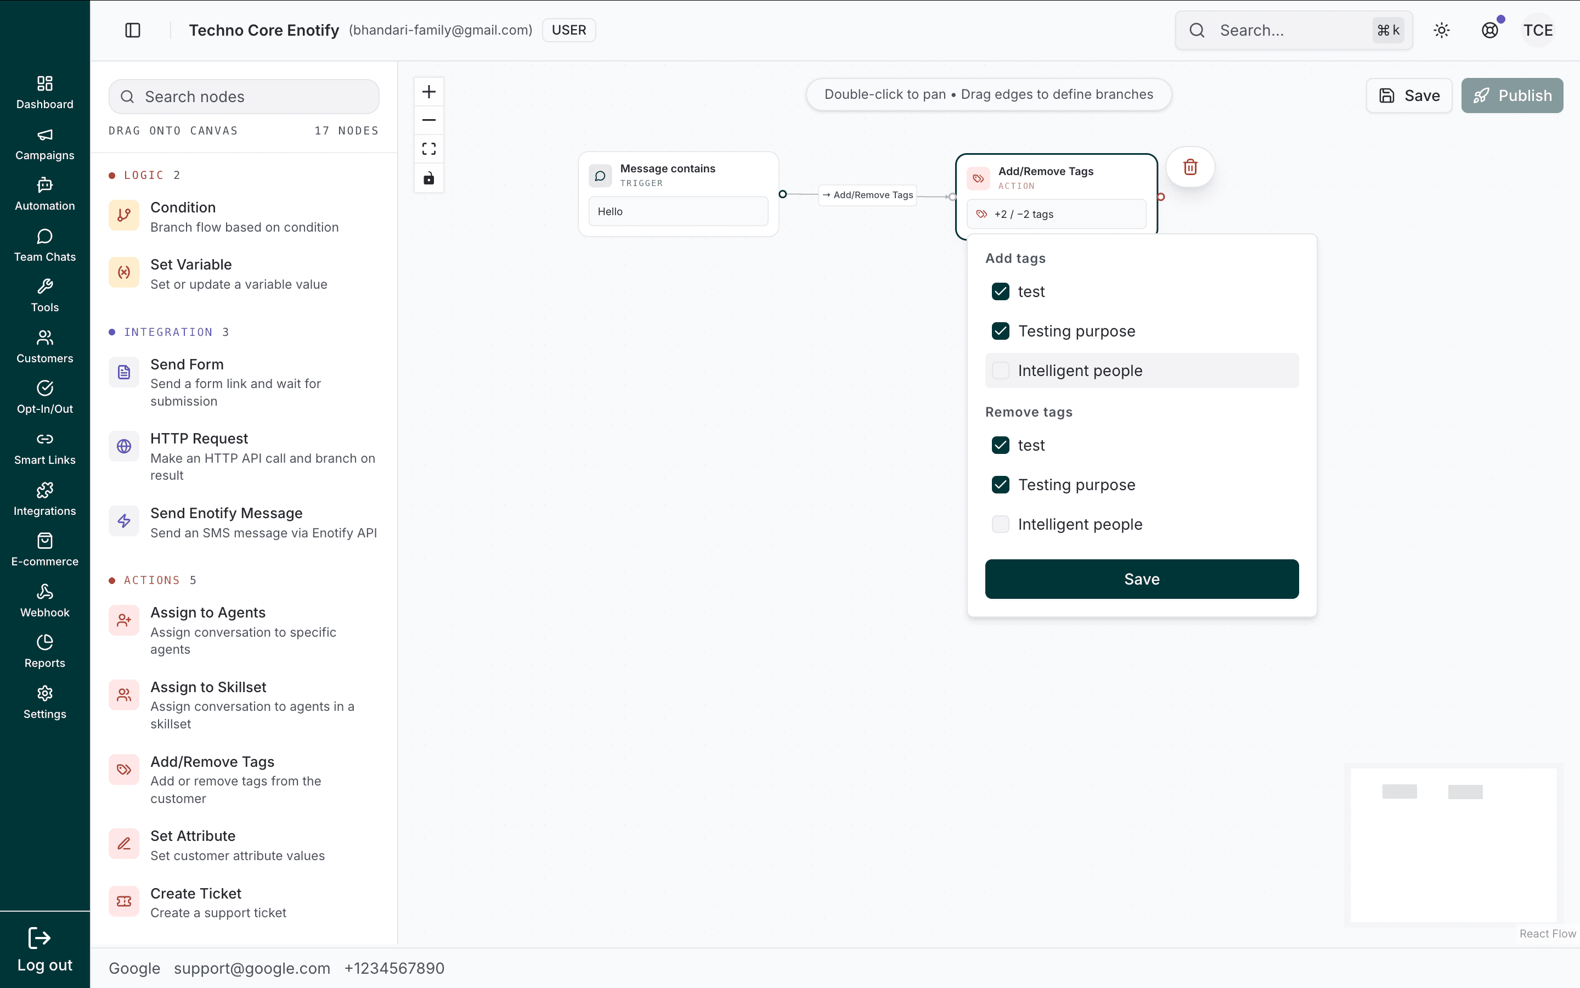Click the +1234567890 footer phone number
Screen dimensions: 1580x988
point(394,968)
